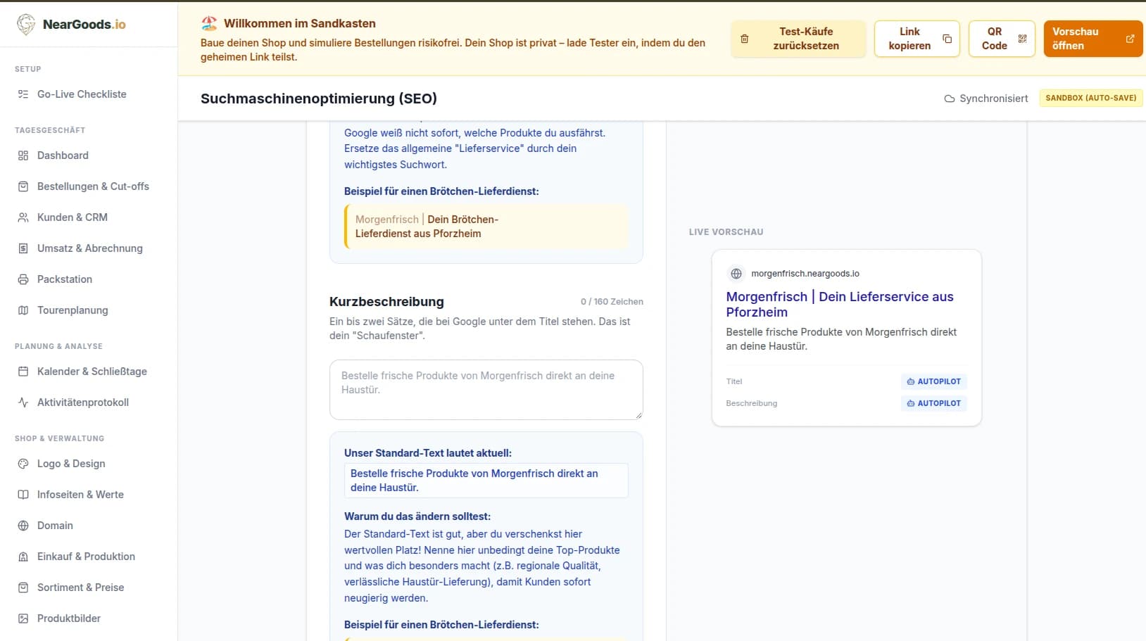Click the globe icon beside morgenfrisch.neargoods.io
Screen dimensions: 1146x641
point(736,274)
